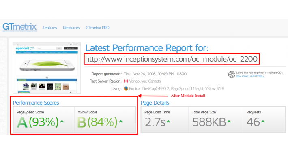Click the PageSpeed Score arrow indicator
The width and height of the screenshot is (288, 154).
click(62, 121)
